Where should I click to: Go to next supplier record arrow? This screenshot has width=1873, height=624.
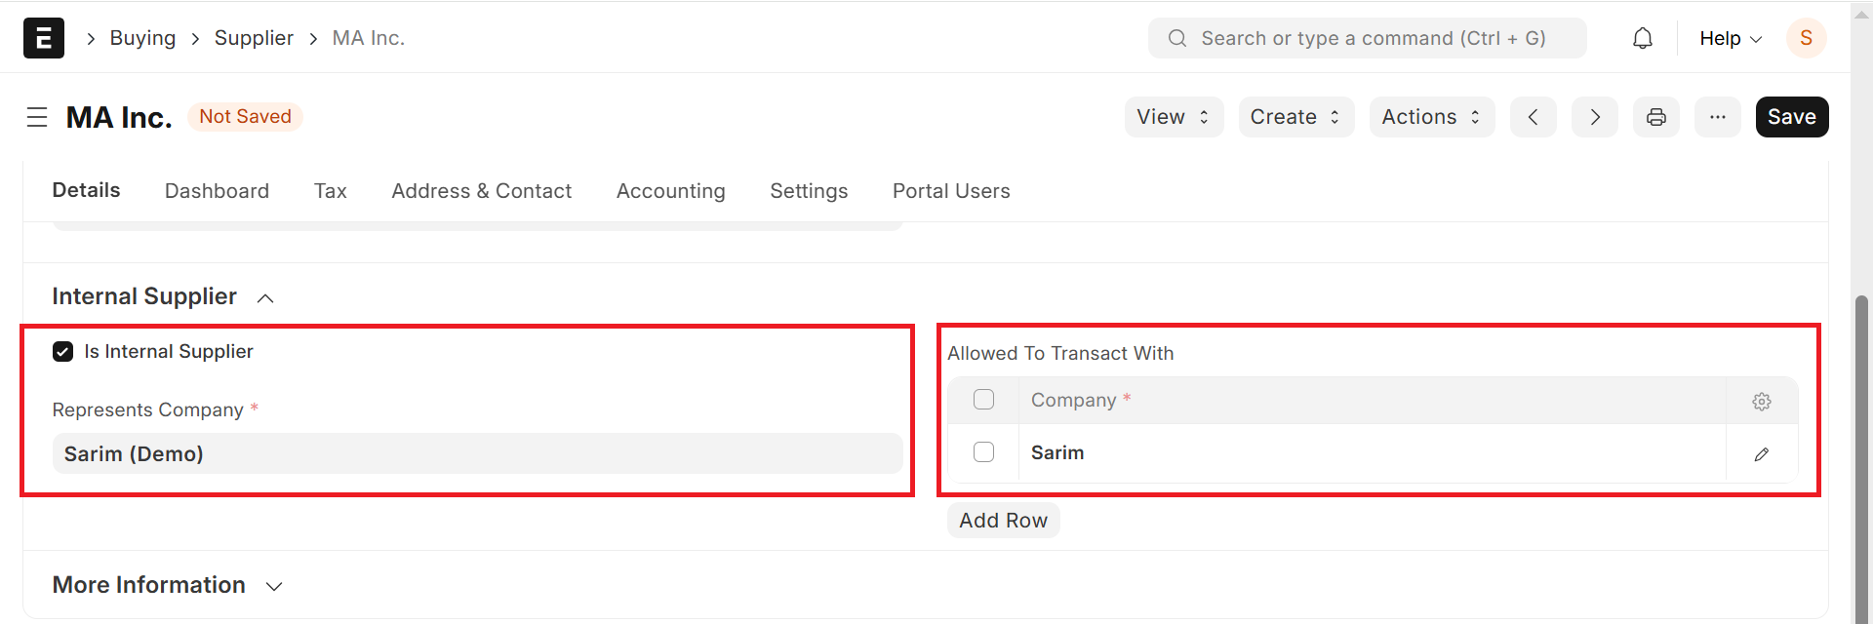tap(1594, 117)
